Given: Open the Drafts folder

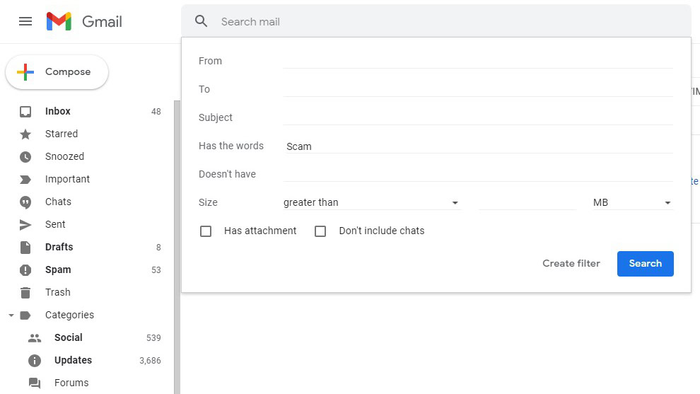Looking at the screenshot, I should 59,247.
